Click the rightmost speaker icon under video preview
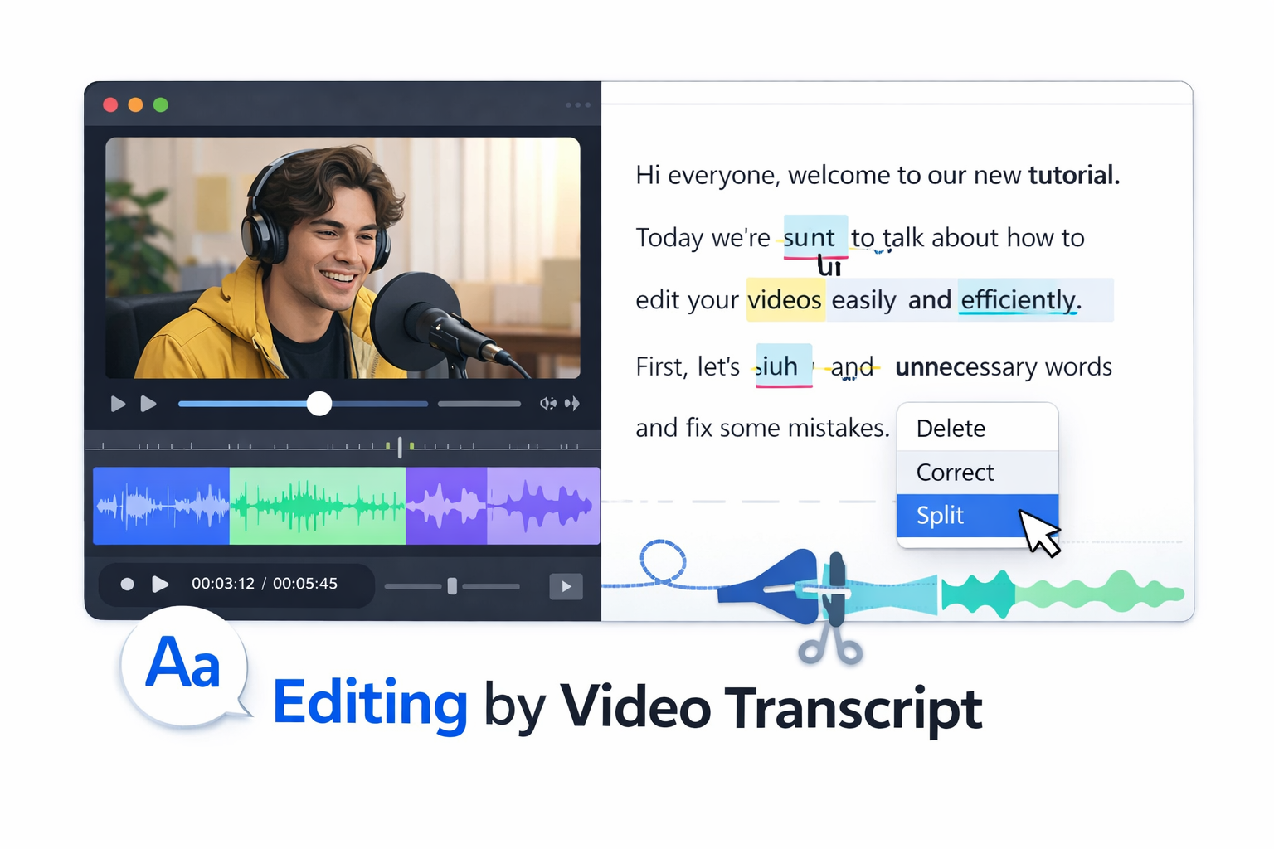1274x849 pixels. click(572, 404)
